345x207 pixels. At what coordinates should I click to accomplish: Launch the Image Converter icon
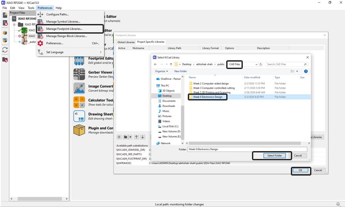click(79, 88)
